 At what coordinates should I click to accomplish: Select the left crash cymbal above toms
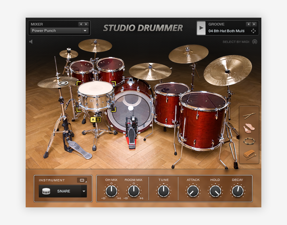pyautogui.click(x=95, y=45)
